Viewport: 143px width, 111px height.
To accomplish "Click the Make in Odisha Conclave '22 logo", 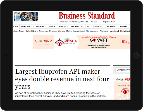I will point(66,42).
